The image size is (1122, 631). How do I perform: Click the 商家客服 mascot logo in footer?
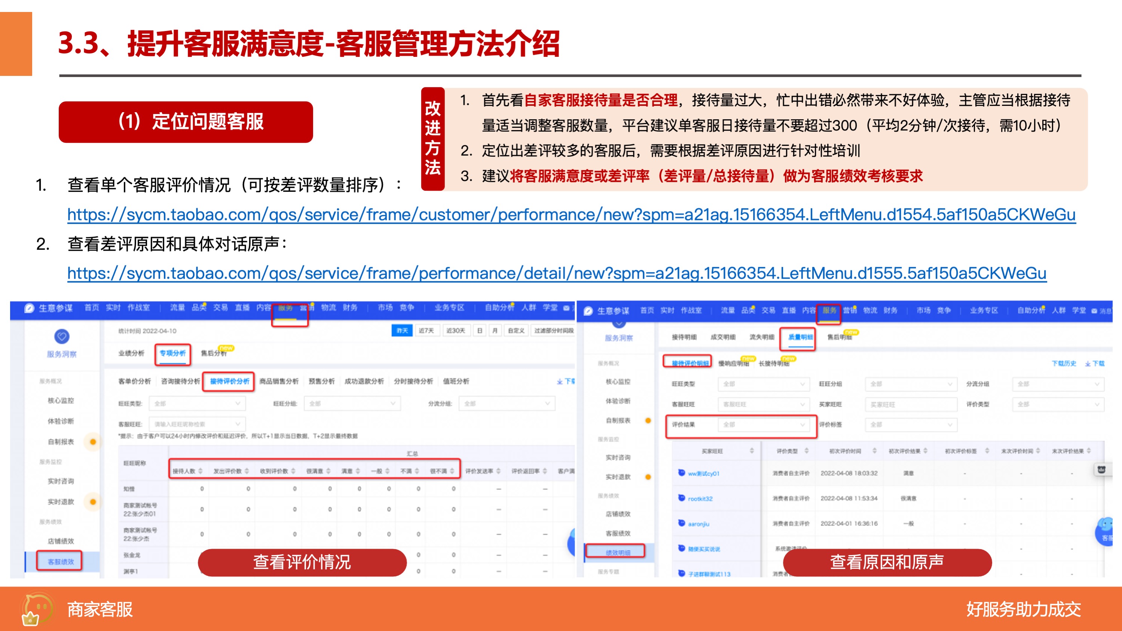tap(37, 609)
